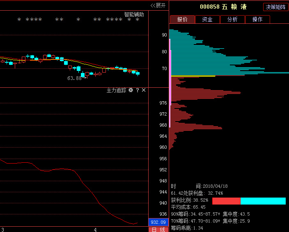Viewport: 289px width, 232px height.
Task: Click the 获利比例:38.52% text
Action: coord(190,200)
